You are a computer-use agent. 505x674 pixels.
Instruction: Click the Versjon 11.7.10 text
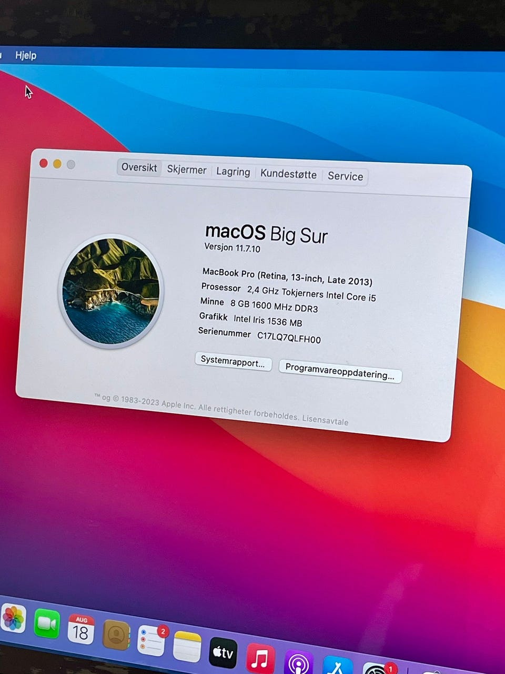click(232, 247)
